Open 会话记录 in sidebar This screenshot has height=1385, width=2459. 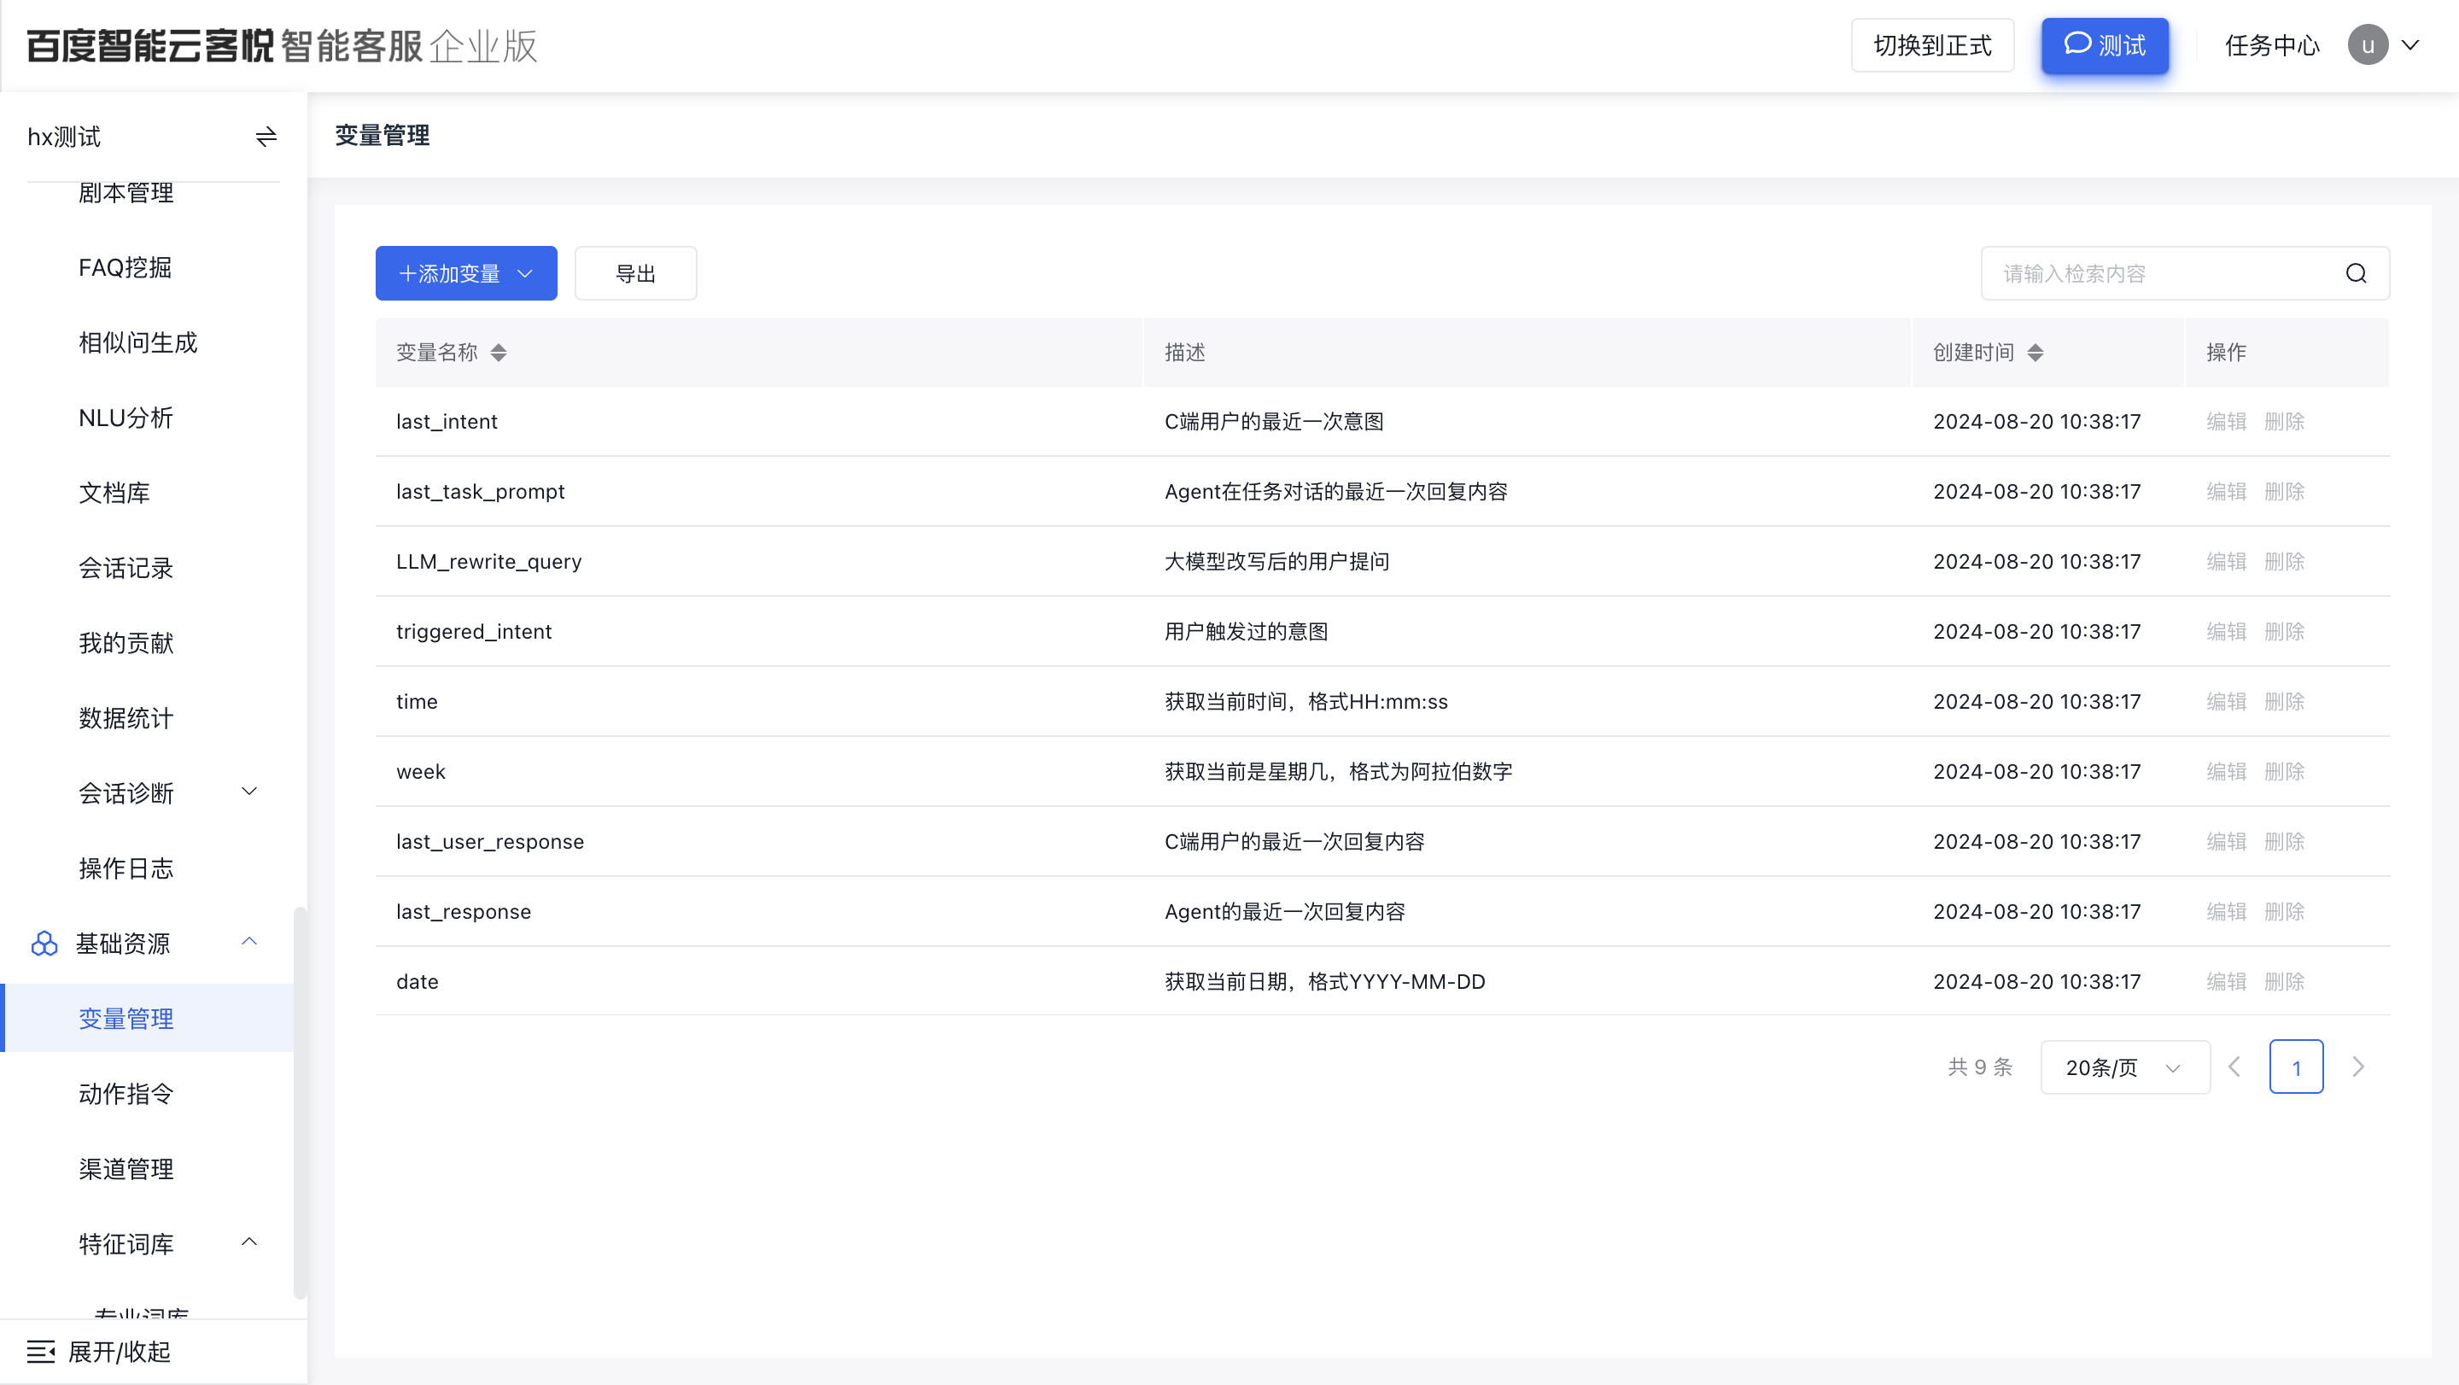(x=126, y=568)
